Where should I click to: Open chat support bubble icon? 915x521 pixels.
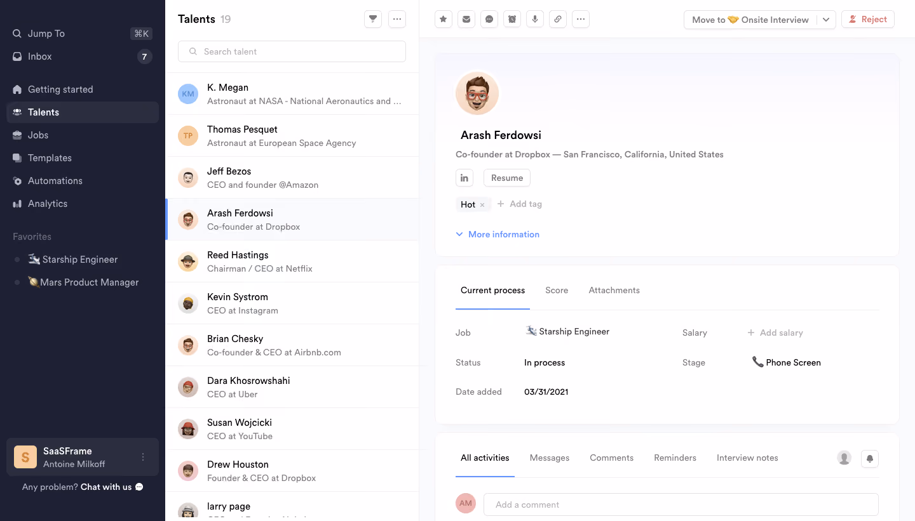pyautogui.click(x=139, y=487)
